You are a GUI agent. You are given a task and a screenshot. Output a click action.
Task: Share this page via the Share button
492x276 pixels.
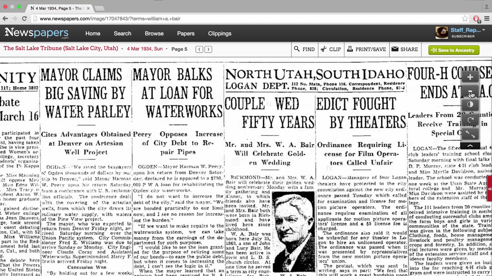(x=405, y=49)
